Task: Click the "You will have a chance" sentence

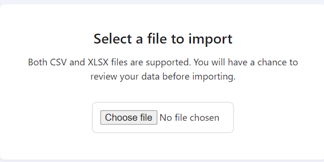Action: click(x=240, y=62)
